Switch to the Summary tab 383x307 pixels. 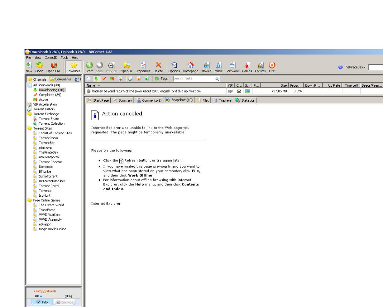pyautogui.click(x=123, y=100)
